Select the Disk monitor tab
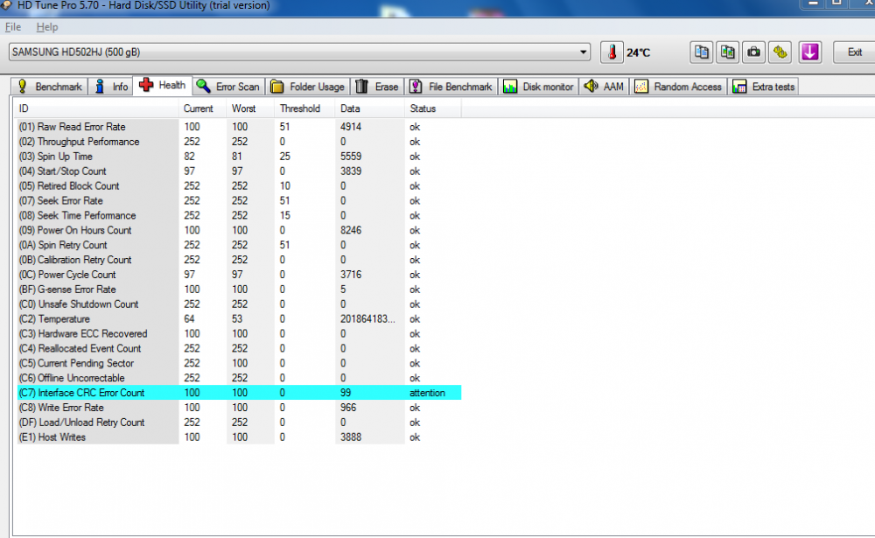875x538 pixels. pyautogui.click(x=539, y=87)
